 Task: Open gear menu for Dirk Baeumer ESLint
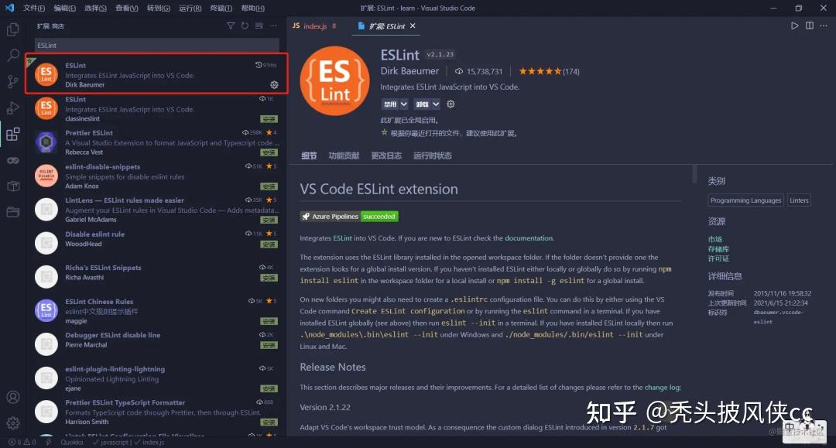click(274, 84)
